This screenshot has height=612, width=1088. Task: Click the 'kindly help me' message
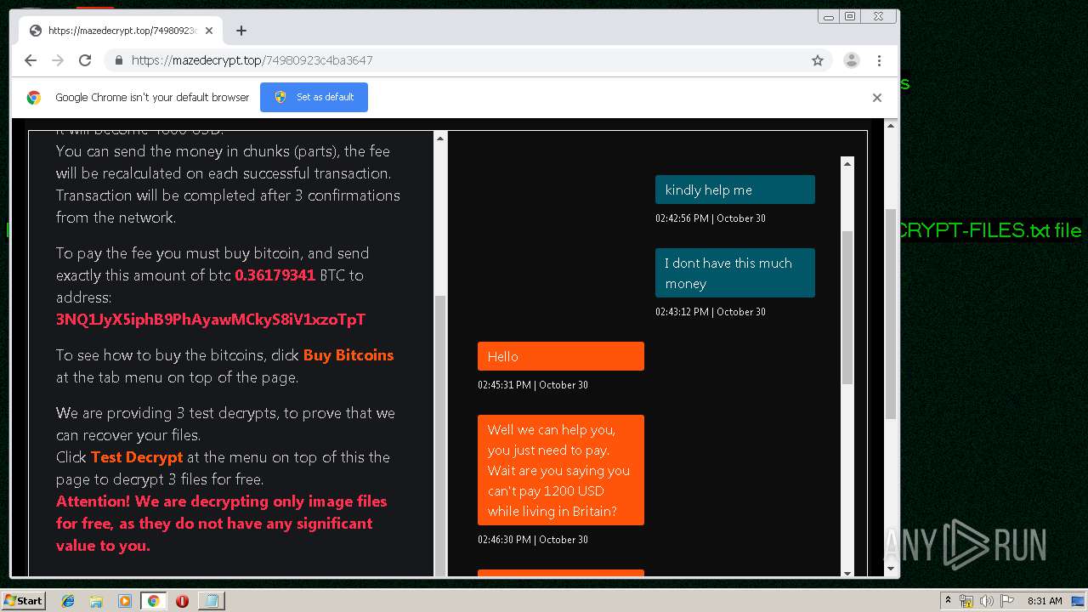735,190
